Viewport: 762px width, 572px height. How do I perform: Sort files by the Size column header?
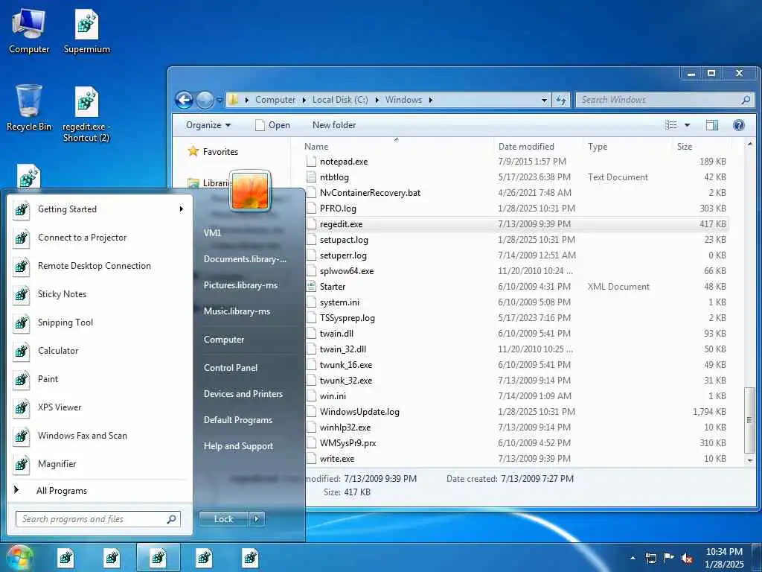coord(685,147)
